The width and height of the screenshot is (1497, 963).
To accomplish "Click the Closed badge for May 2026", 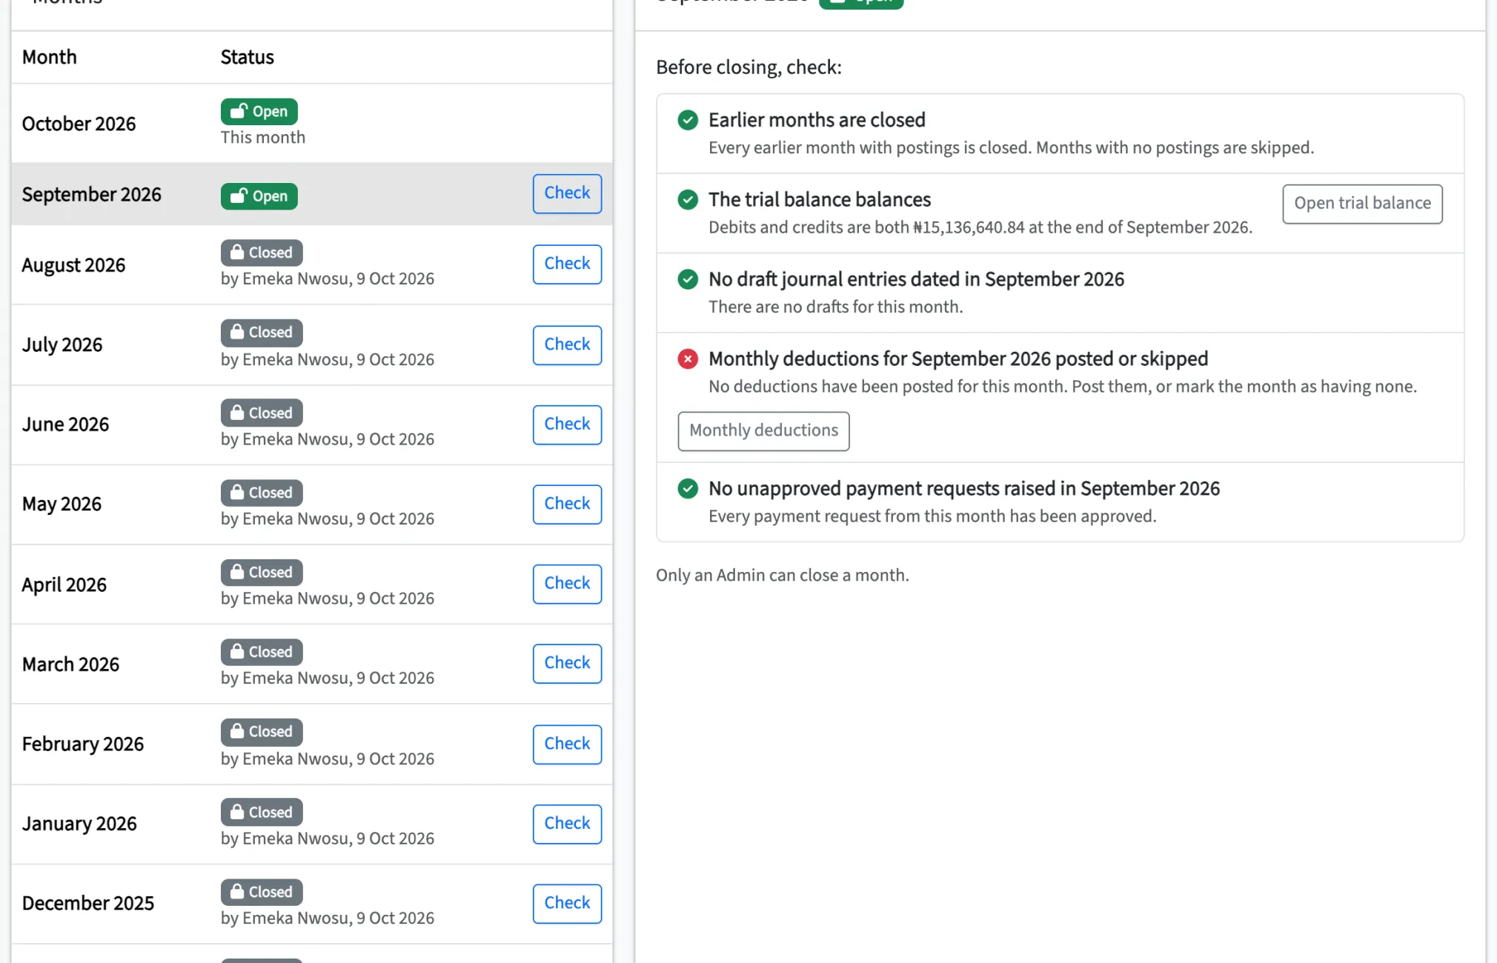I will pos(262,493).
